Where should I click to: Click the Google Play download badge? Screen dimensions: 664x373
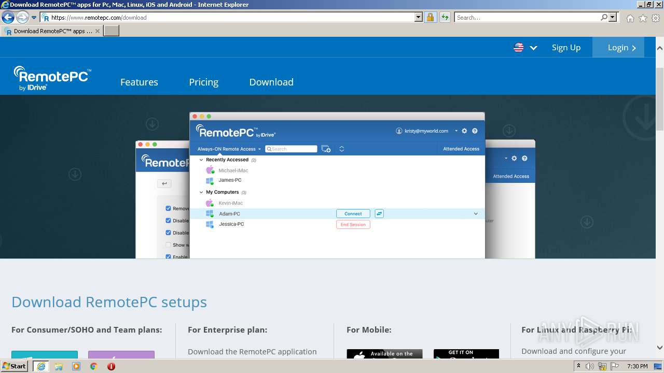[x=466, y=354]
